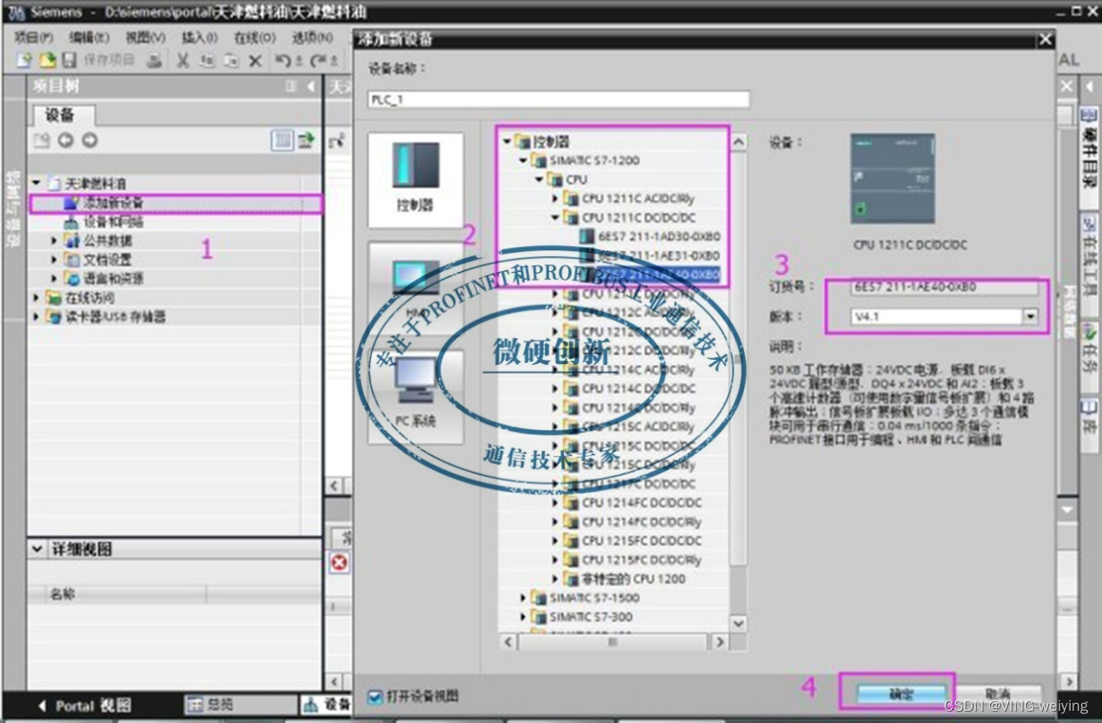
Task: Expand the CPU 1215FC DC/DC/DC node
Action: coord(555,541)
